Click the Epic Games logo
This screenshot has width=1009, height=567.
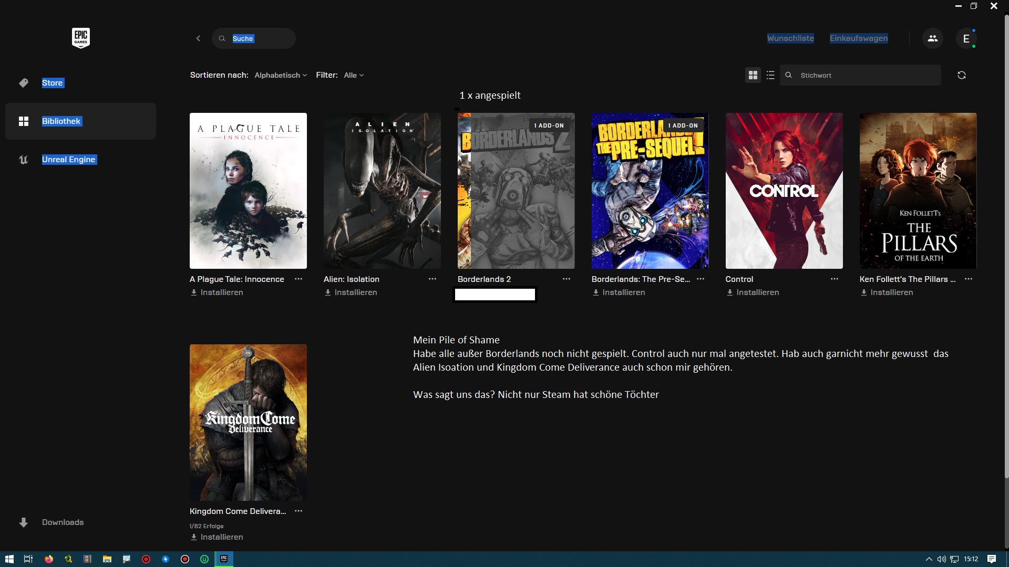(x=80, y=38)
